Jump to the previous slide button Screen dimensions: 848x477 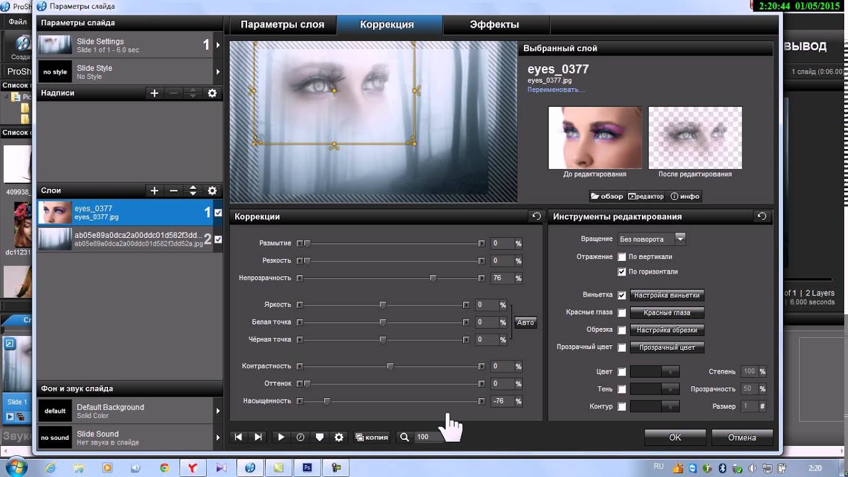[x=238, y=437]
